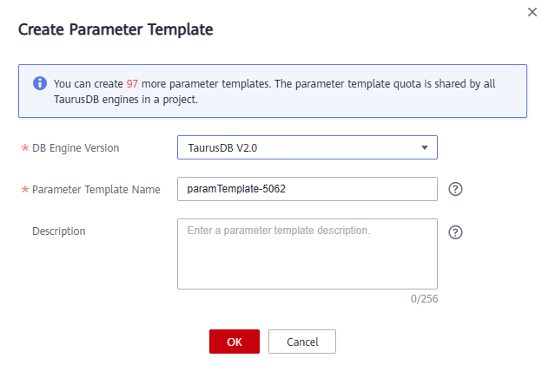Confirm with the red OK button
The width and height of the screenshot is (542, 371).
click(x=235, y=342)
